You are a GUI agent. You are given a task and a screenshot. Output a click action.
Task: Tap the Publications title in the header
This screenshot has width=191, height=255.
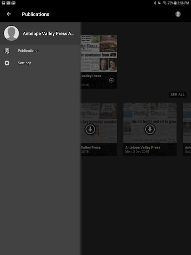[x=35, y=14]
